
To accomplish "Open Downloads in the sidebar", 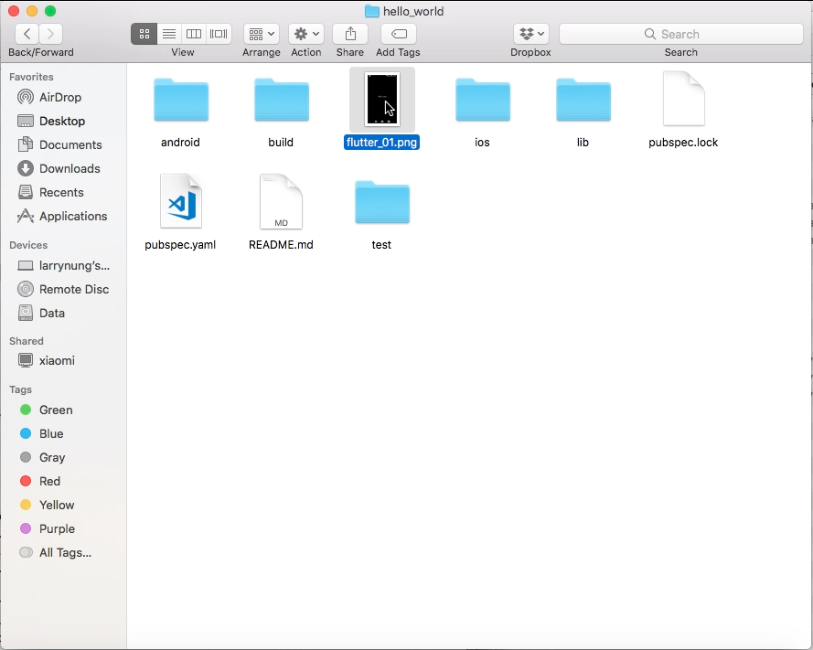I will point(63,169).
